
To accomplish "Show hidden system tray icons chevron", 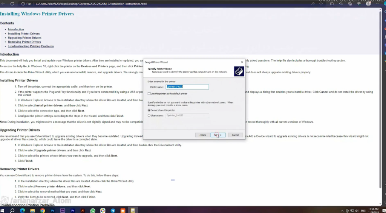I will 342,211.
